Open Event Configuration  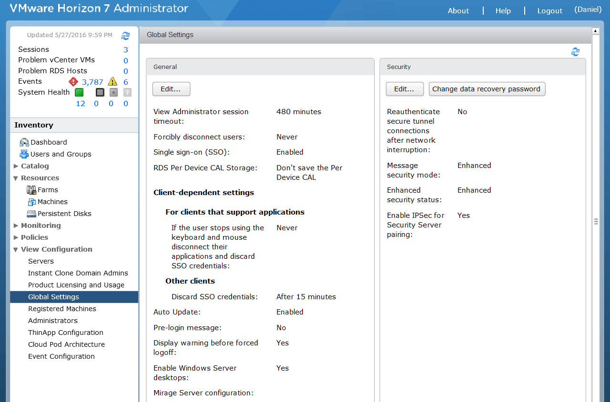(61, 356)
